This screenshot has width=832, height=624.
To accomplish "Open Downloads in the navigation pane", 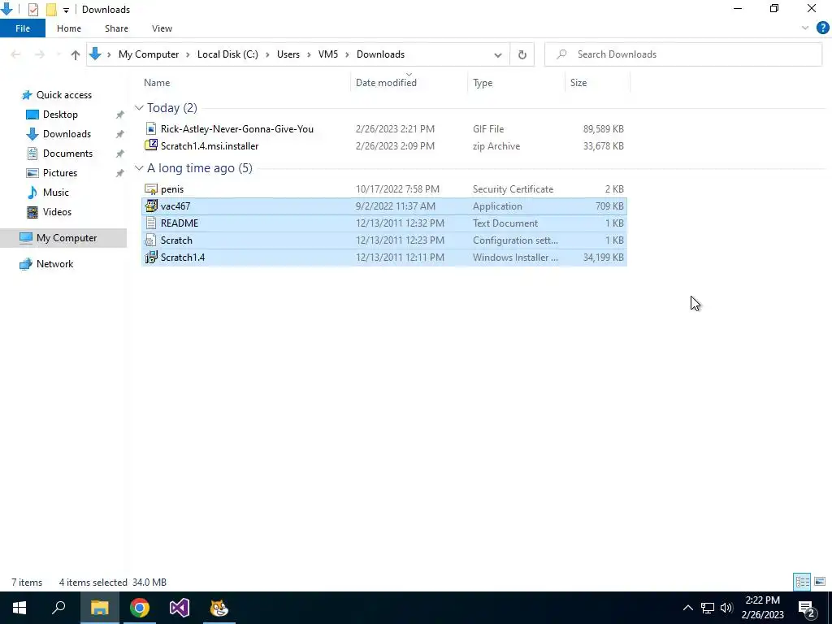I will [67, 134].
